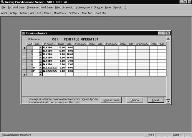The height and width of the screenshot is (138, 192).
Task: Open the Man PServ toolbar button
Action: tap(60, 13)
